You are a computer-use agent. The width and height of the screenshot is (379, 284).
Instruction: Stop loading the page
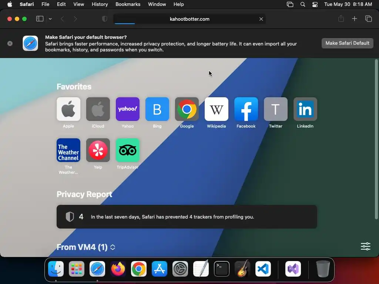point(261,19)
